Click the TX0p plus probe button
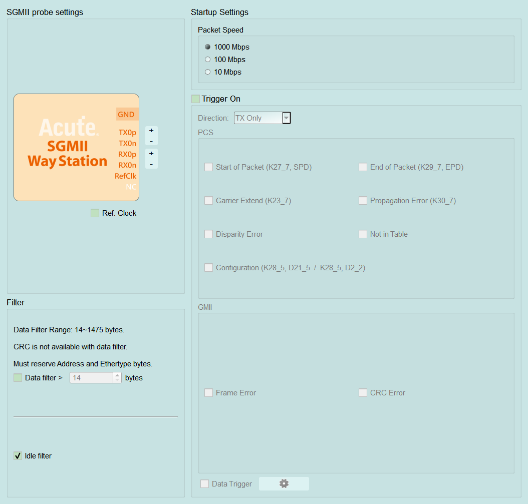 pyautogui.click(x=151, y=131)
